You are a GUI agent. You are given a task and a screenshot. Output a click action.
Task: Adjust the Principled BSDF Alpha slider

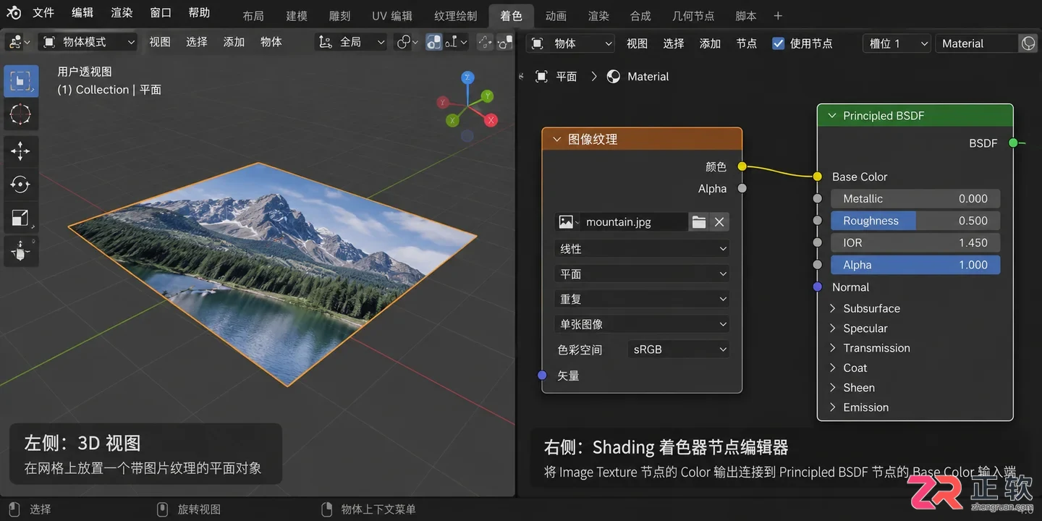tap(915, 265)
